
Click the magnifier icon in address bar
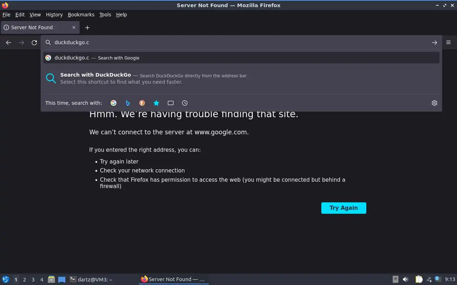[x=48, y=42]
